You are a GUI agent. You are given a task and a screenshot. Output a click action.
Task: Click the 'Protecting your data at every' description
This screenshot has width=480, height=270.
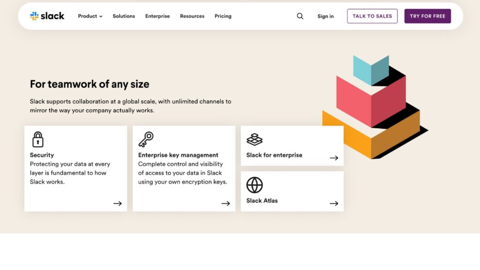point(70,173)
